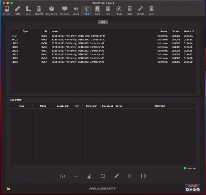The height and width of the screenshot is (195, 206).
Task: Select the USB tab label
Action: coord(103,22)
